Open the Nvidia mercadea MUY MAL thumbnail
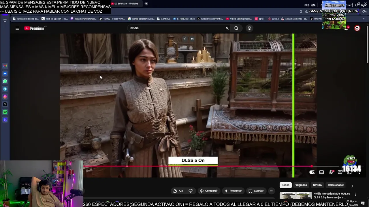Screen dimensions: 369x207 296,195
